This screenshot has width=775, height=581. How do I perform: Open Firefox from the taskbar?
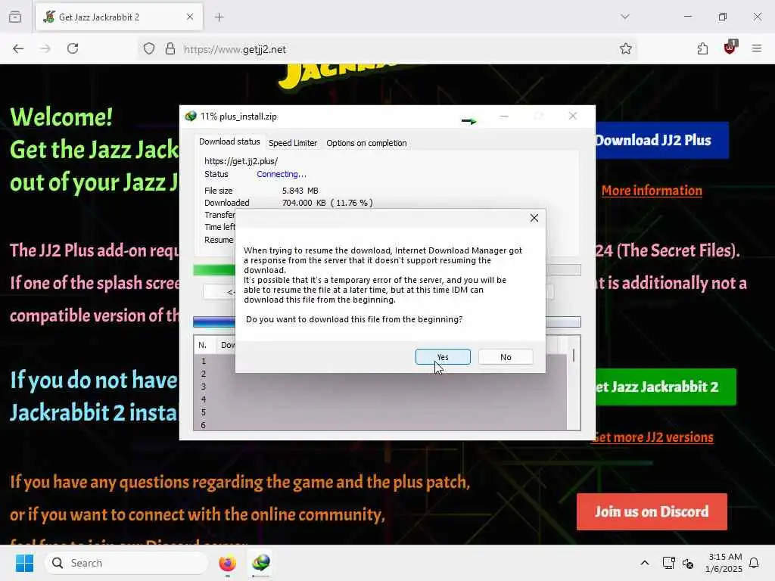(227, 563)
